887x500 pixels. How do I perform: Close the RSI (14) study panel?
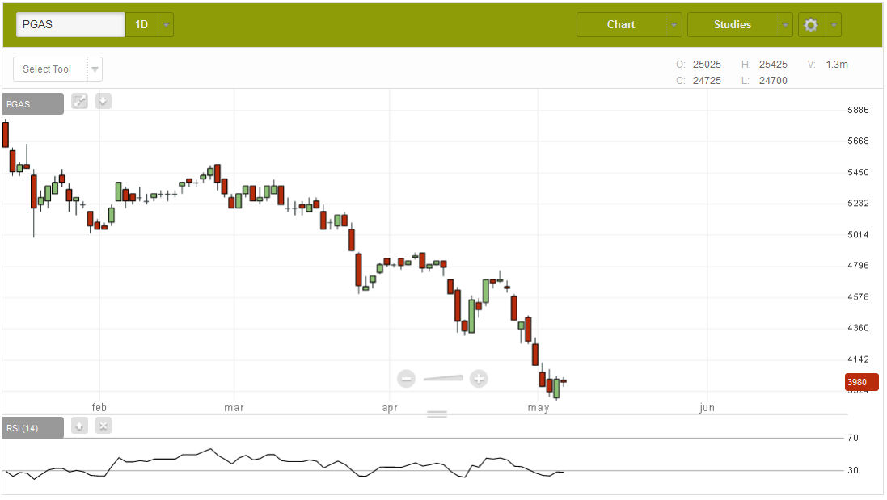pyautogui.click(x=103, y=426)
